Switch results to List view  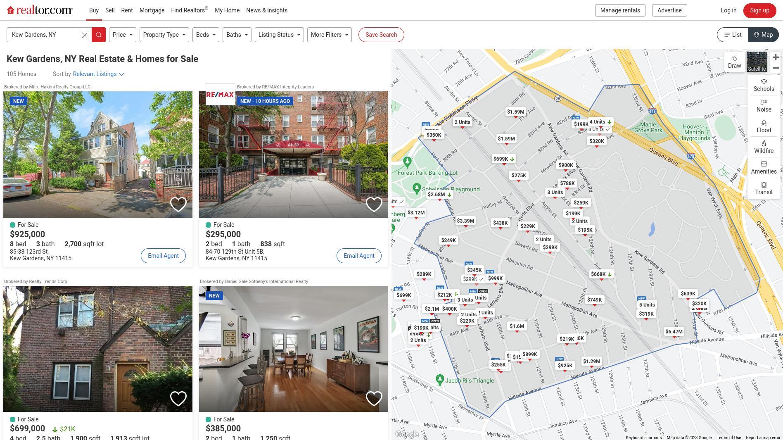(x=732, y=35)
